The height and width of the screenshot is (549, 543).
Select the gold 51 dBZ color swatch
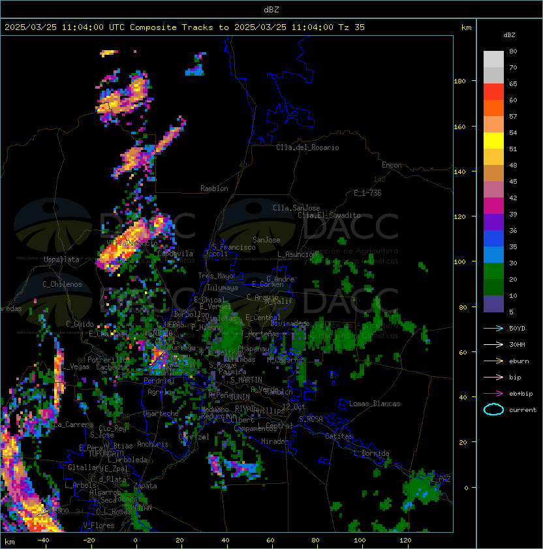click(x=493, y=157)
